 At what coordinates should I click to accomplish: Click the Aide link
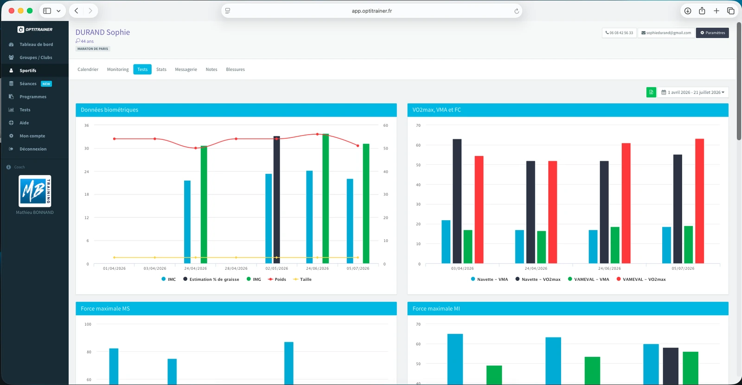24,123
